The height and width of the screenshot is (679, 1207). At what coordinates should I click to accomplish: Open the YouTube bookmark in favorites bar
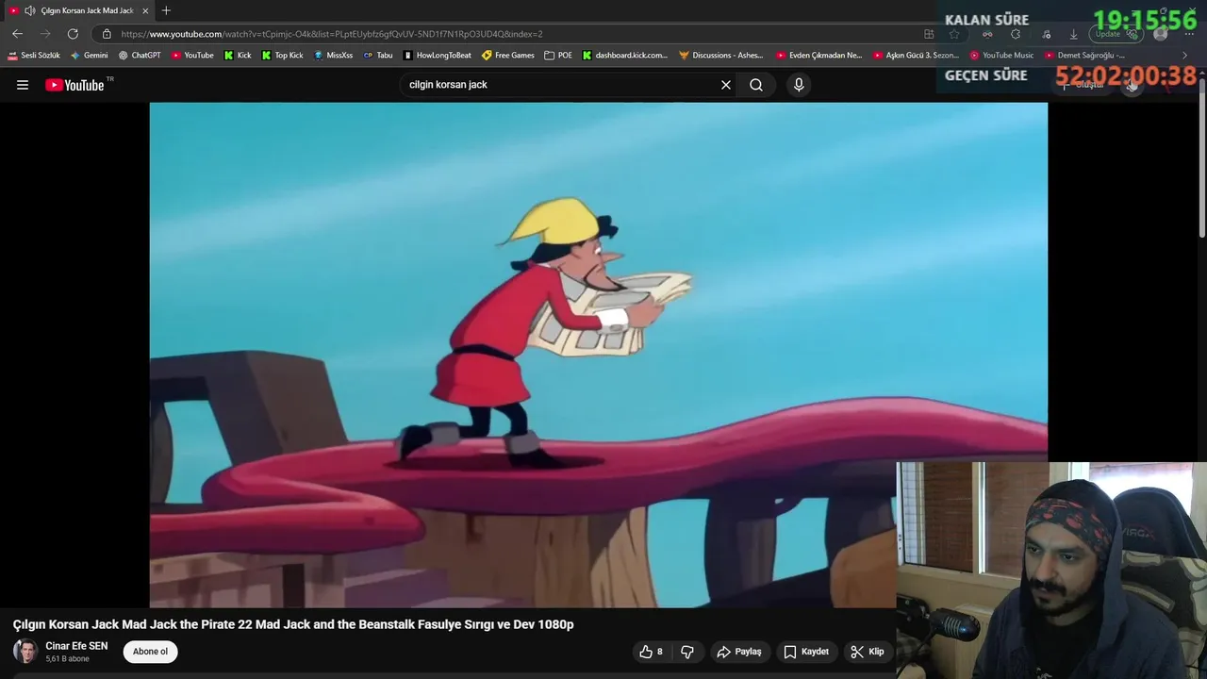point(192,56)
